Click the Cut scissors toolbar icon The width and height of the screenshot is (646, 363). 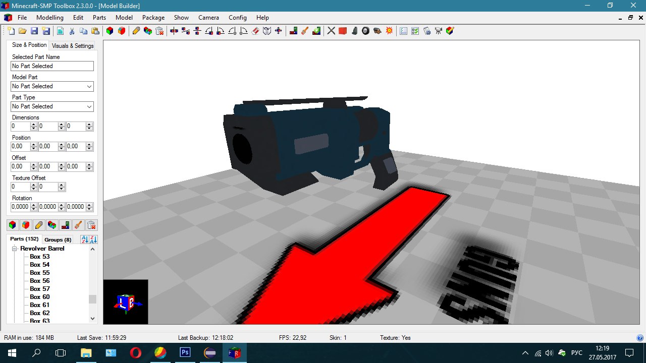coord(72,31)
